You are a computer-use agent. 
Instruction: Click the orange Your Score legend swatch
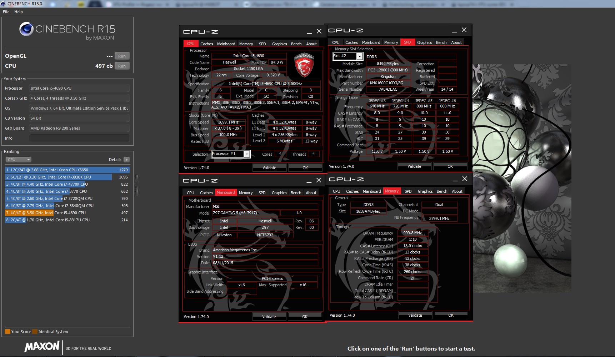7,332
